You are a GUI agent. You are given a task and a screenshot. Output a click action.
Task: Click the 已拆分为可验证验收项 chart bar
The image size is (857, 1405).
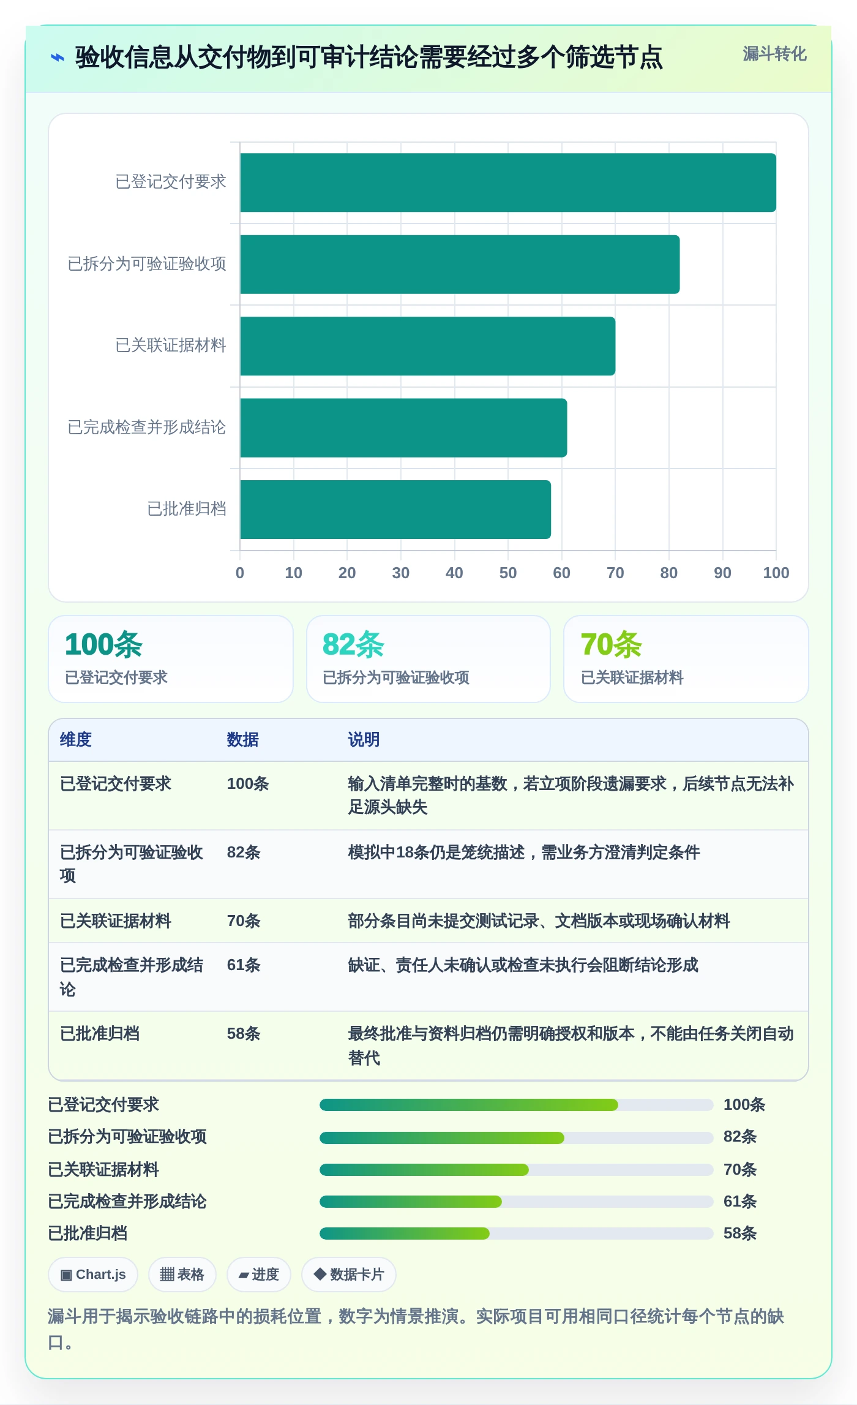[x=460, y=265]
